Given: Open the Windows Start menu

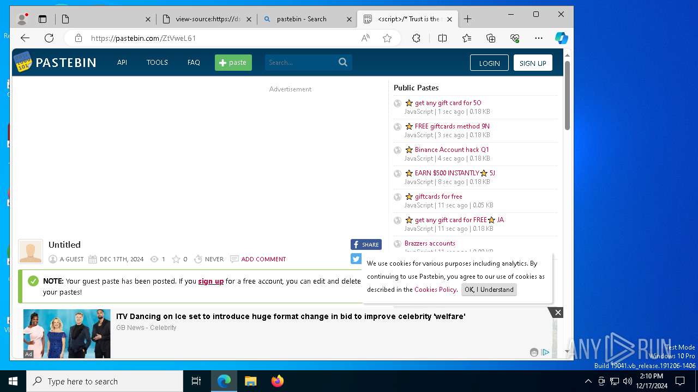Looking at the screenshot, I should click(13, 381).
